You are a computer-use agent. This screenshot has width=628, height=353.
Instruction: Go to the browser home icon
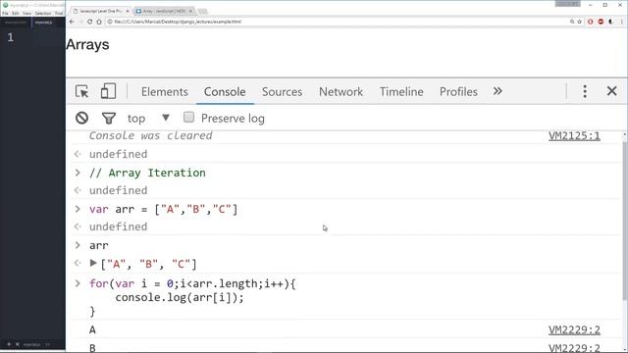point(99,22)
